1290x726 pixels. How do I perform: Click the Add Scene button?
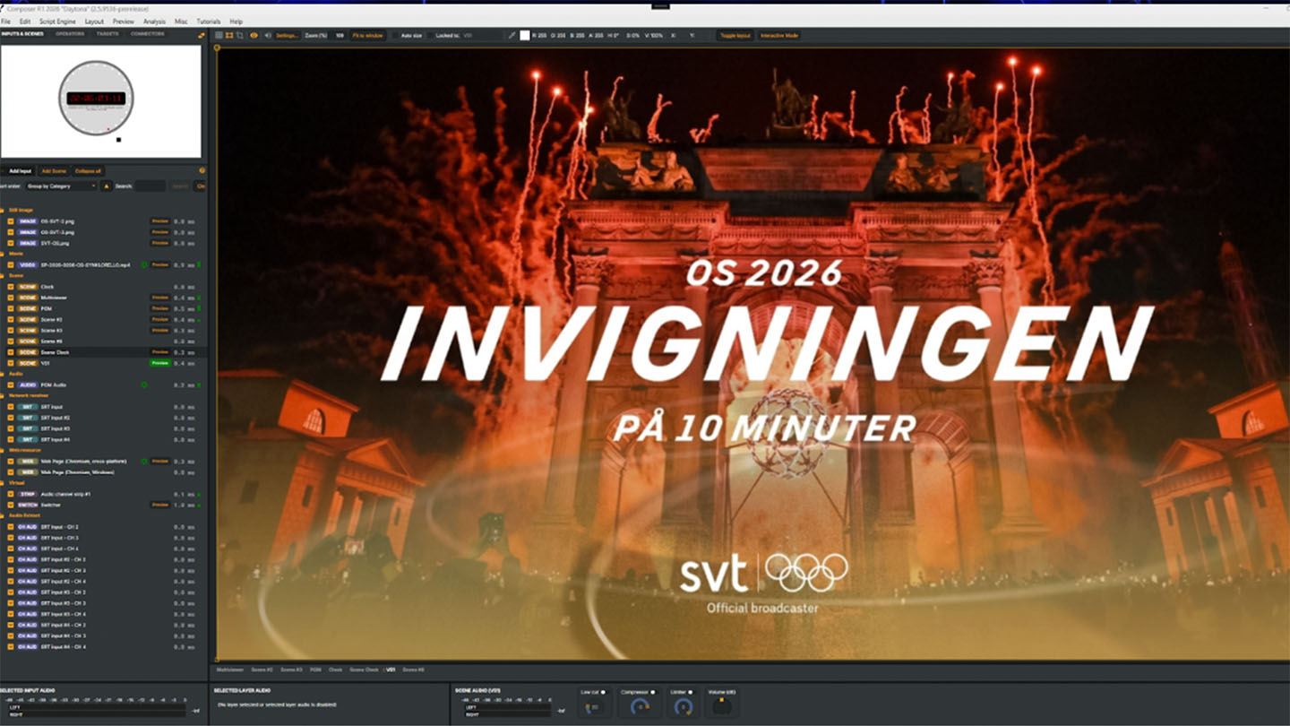pos(54,170)
